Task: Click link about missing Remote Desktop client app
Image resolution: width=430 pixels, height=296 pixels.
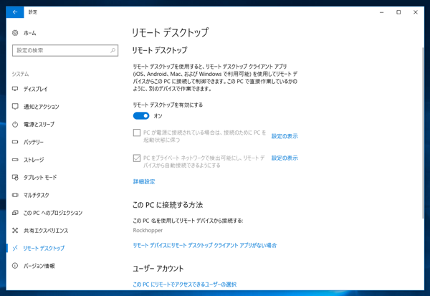Action: (205, 245)
